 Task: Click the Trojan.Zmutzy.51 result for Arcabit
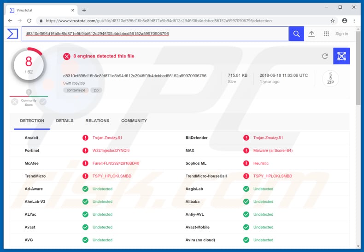point(107,138)
